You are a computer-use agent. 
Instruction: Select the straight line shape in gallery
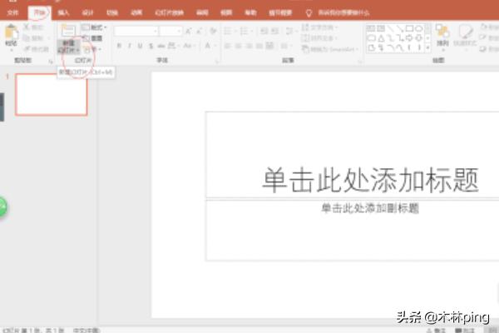(x=390, y=28)
